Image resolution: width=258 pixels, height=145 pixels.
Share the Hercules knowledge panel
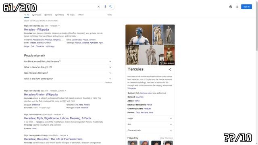click(x=170, y=69)
